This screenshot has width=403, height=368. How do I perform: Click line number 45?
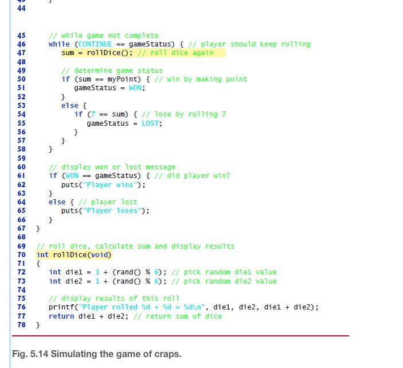(x=21, y=36)
